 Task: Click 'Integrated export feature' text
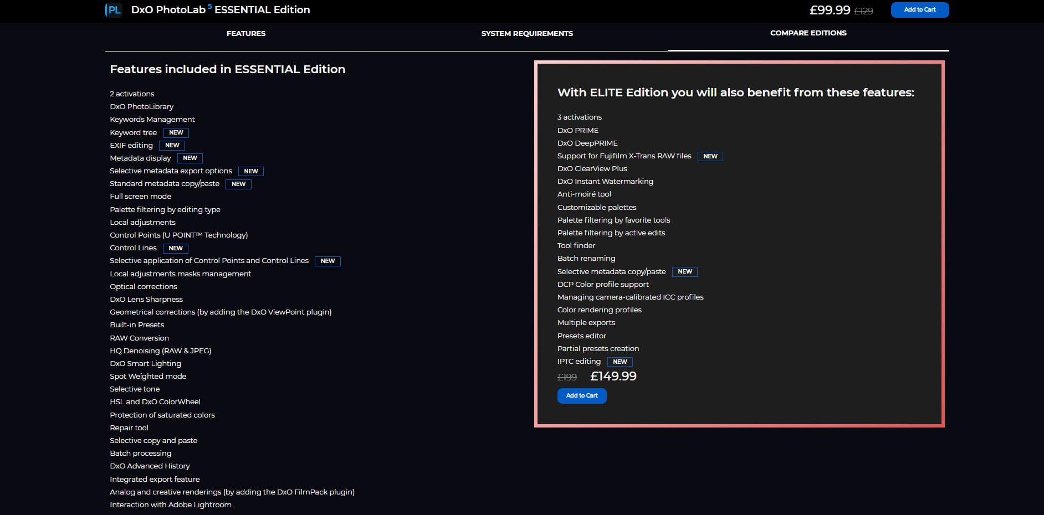point(155,480)
